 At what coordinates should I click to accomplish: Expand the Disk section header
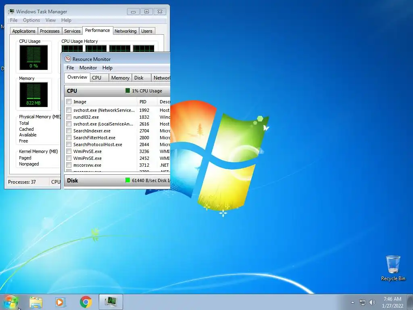click(117, 180)
